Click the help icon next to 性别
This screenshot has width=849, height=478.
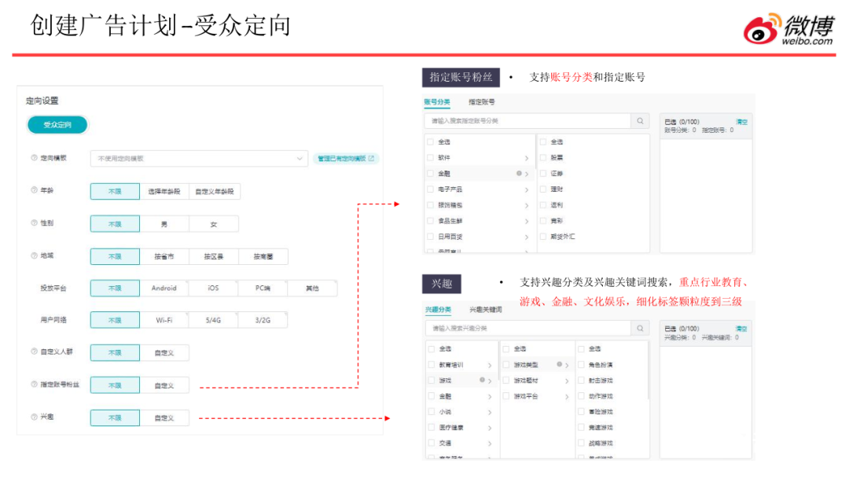click(34, 223)
